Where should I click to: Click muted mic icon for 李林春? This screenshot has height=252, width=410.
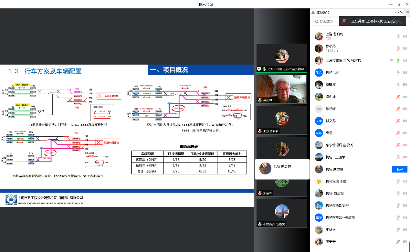pyautogui.click(x=398, y=230)
